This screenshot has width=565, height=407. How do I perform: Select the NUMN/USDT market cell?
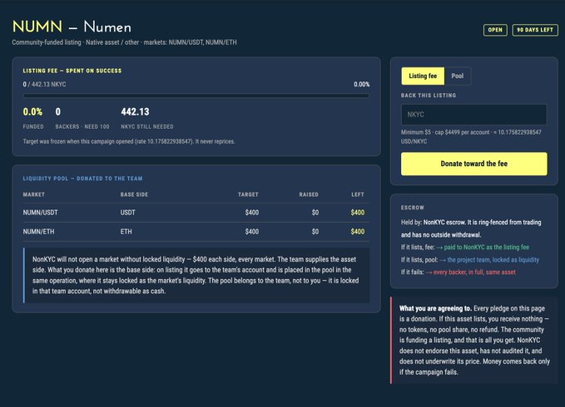40,213
